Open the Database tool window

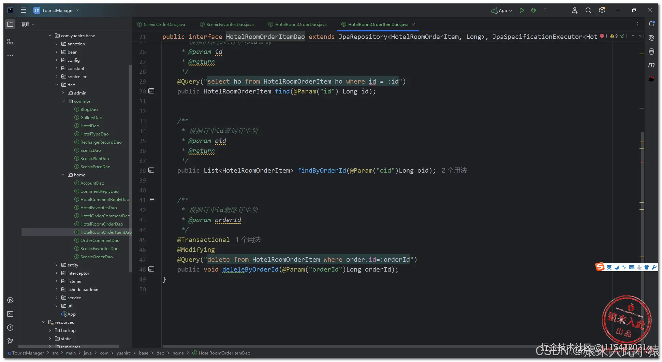(x=651, y=52)
